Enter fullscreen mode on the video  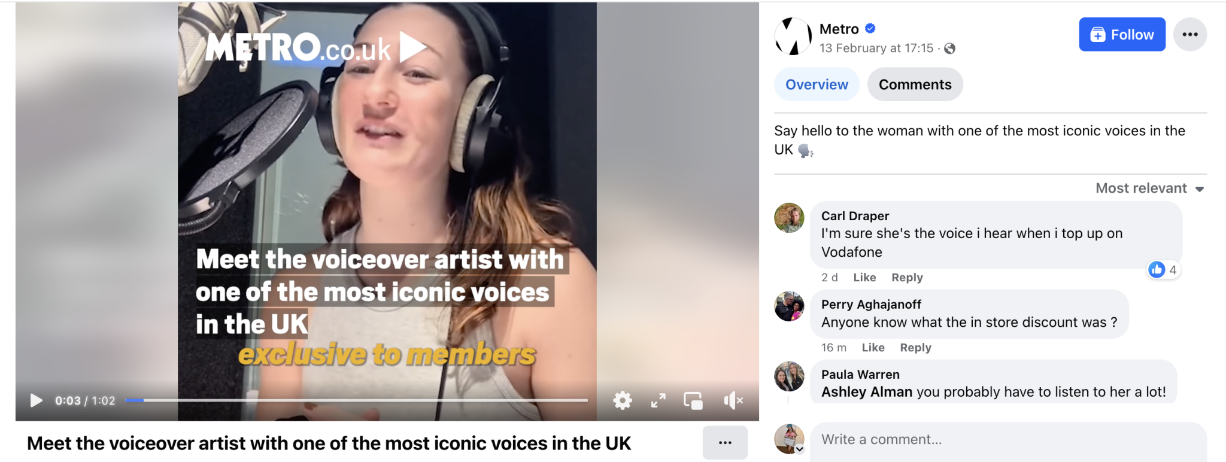(x=658, y=401)
